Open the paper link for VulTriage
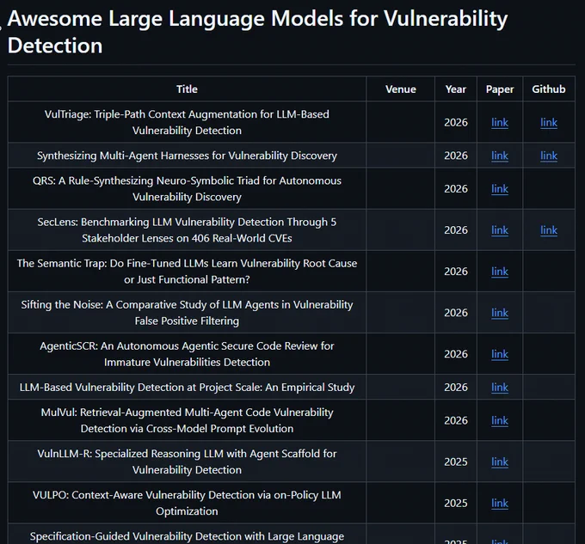Viewport: 585px width, 544px height. pyautogui.click(x=500, y=123)
